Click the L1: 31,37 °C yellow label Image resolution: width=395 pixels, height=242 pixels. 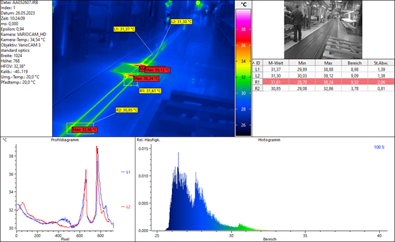pyautogui.click(x=124, y=29)
